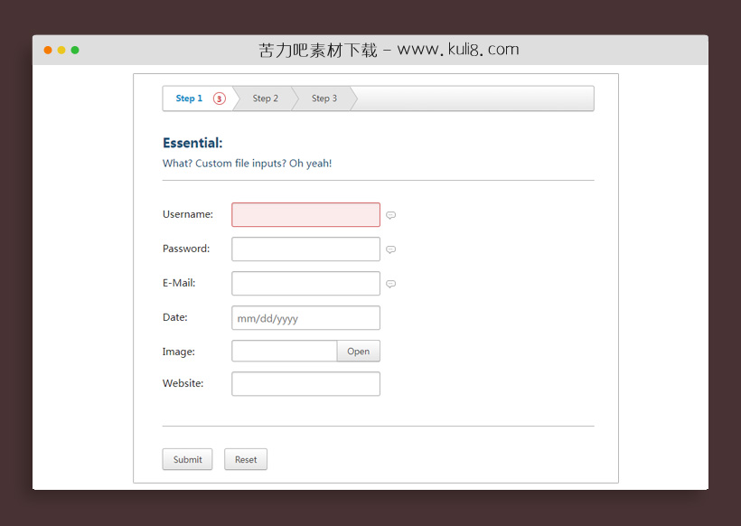
Task: Click the green window dot in title bar
Action: click(x=75, y=50)
